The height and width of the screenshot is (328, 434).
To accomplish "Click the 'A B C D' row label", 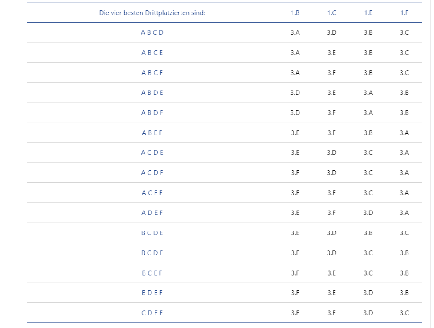I will (152, 32).
